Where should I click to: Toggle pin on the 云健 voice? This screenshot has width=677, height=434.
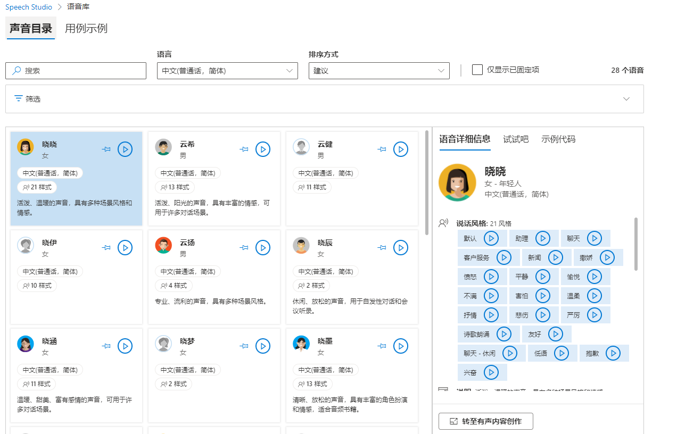click(x=382, y=149)
